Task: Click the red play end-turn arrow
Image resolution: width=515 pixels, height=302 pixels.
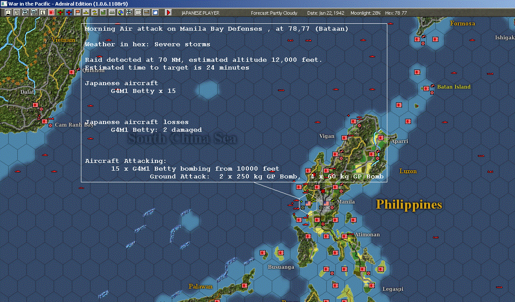Action: coord(168,13)
